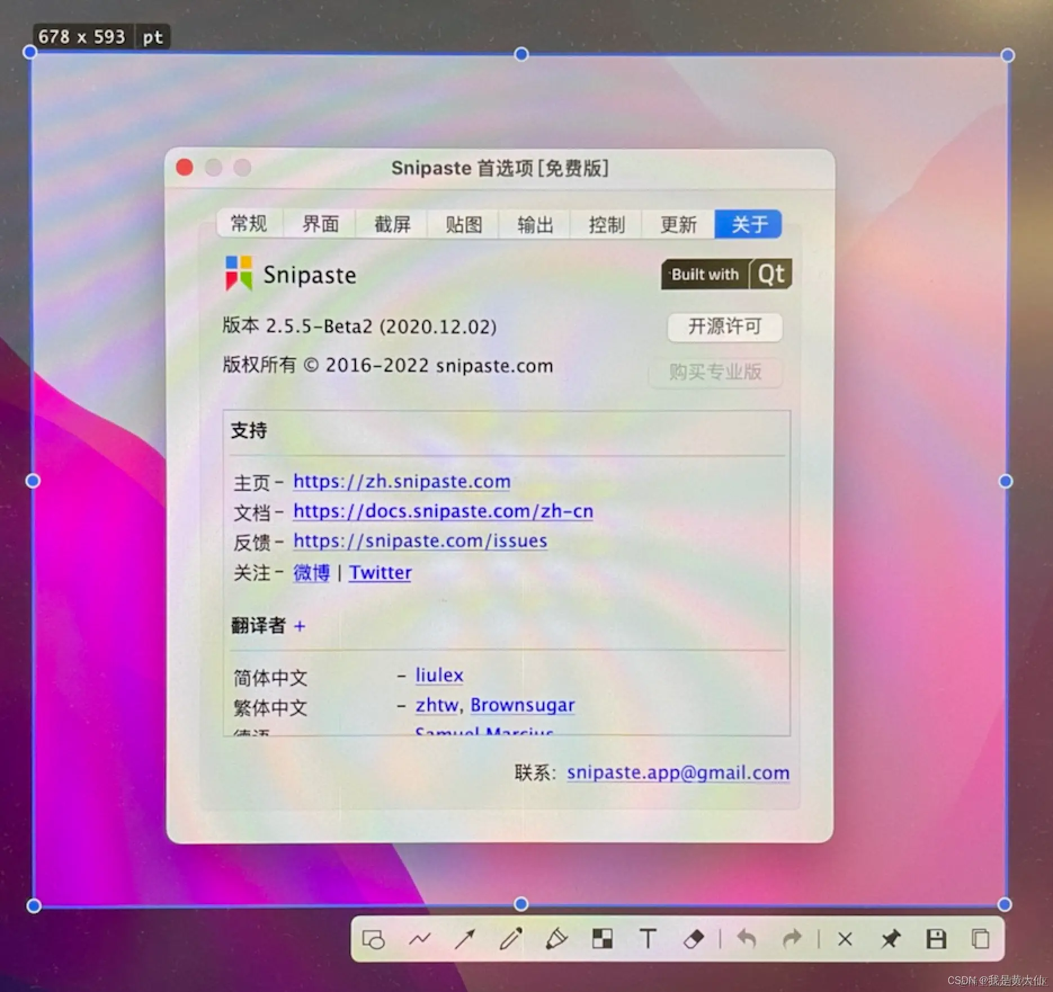Select the ellipse shape tool
This screenshot has height=992, width=1053.
(x=373, y=939)
